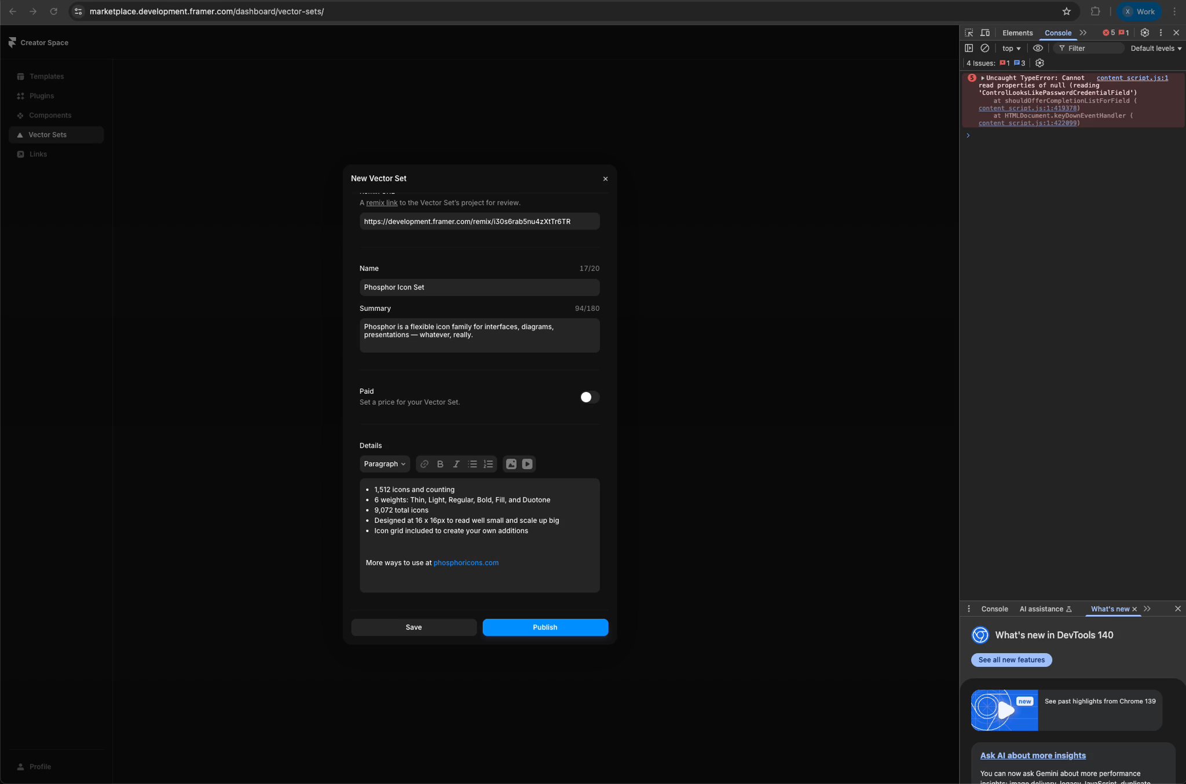Open the Paragraph style dropdown

384,464
